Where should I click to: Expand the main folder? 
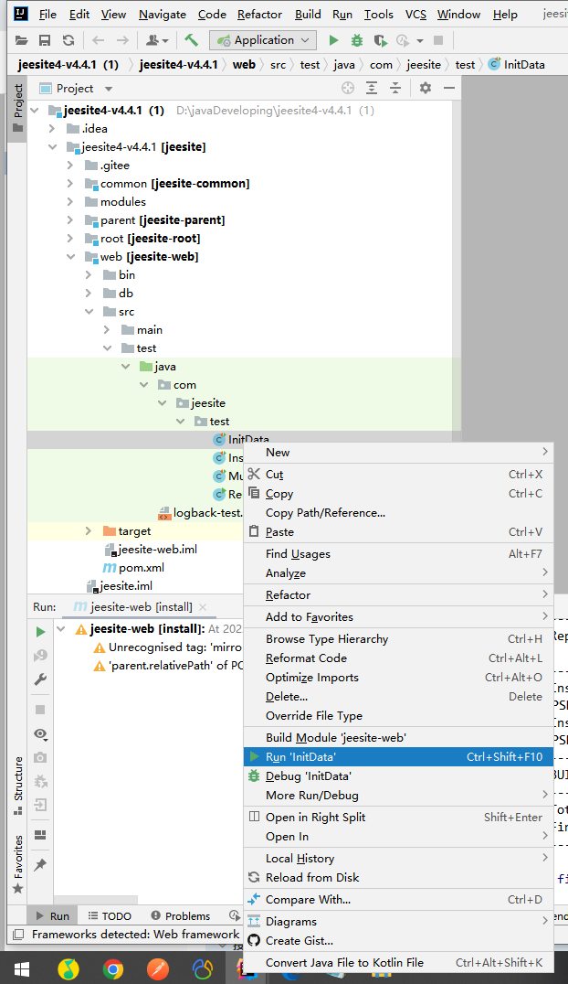pos(107,330)
